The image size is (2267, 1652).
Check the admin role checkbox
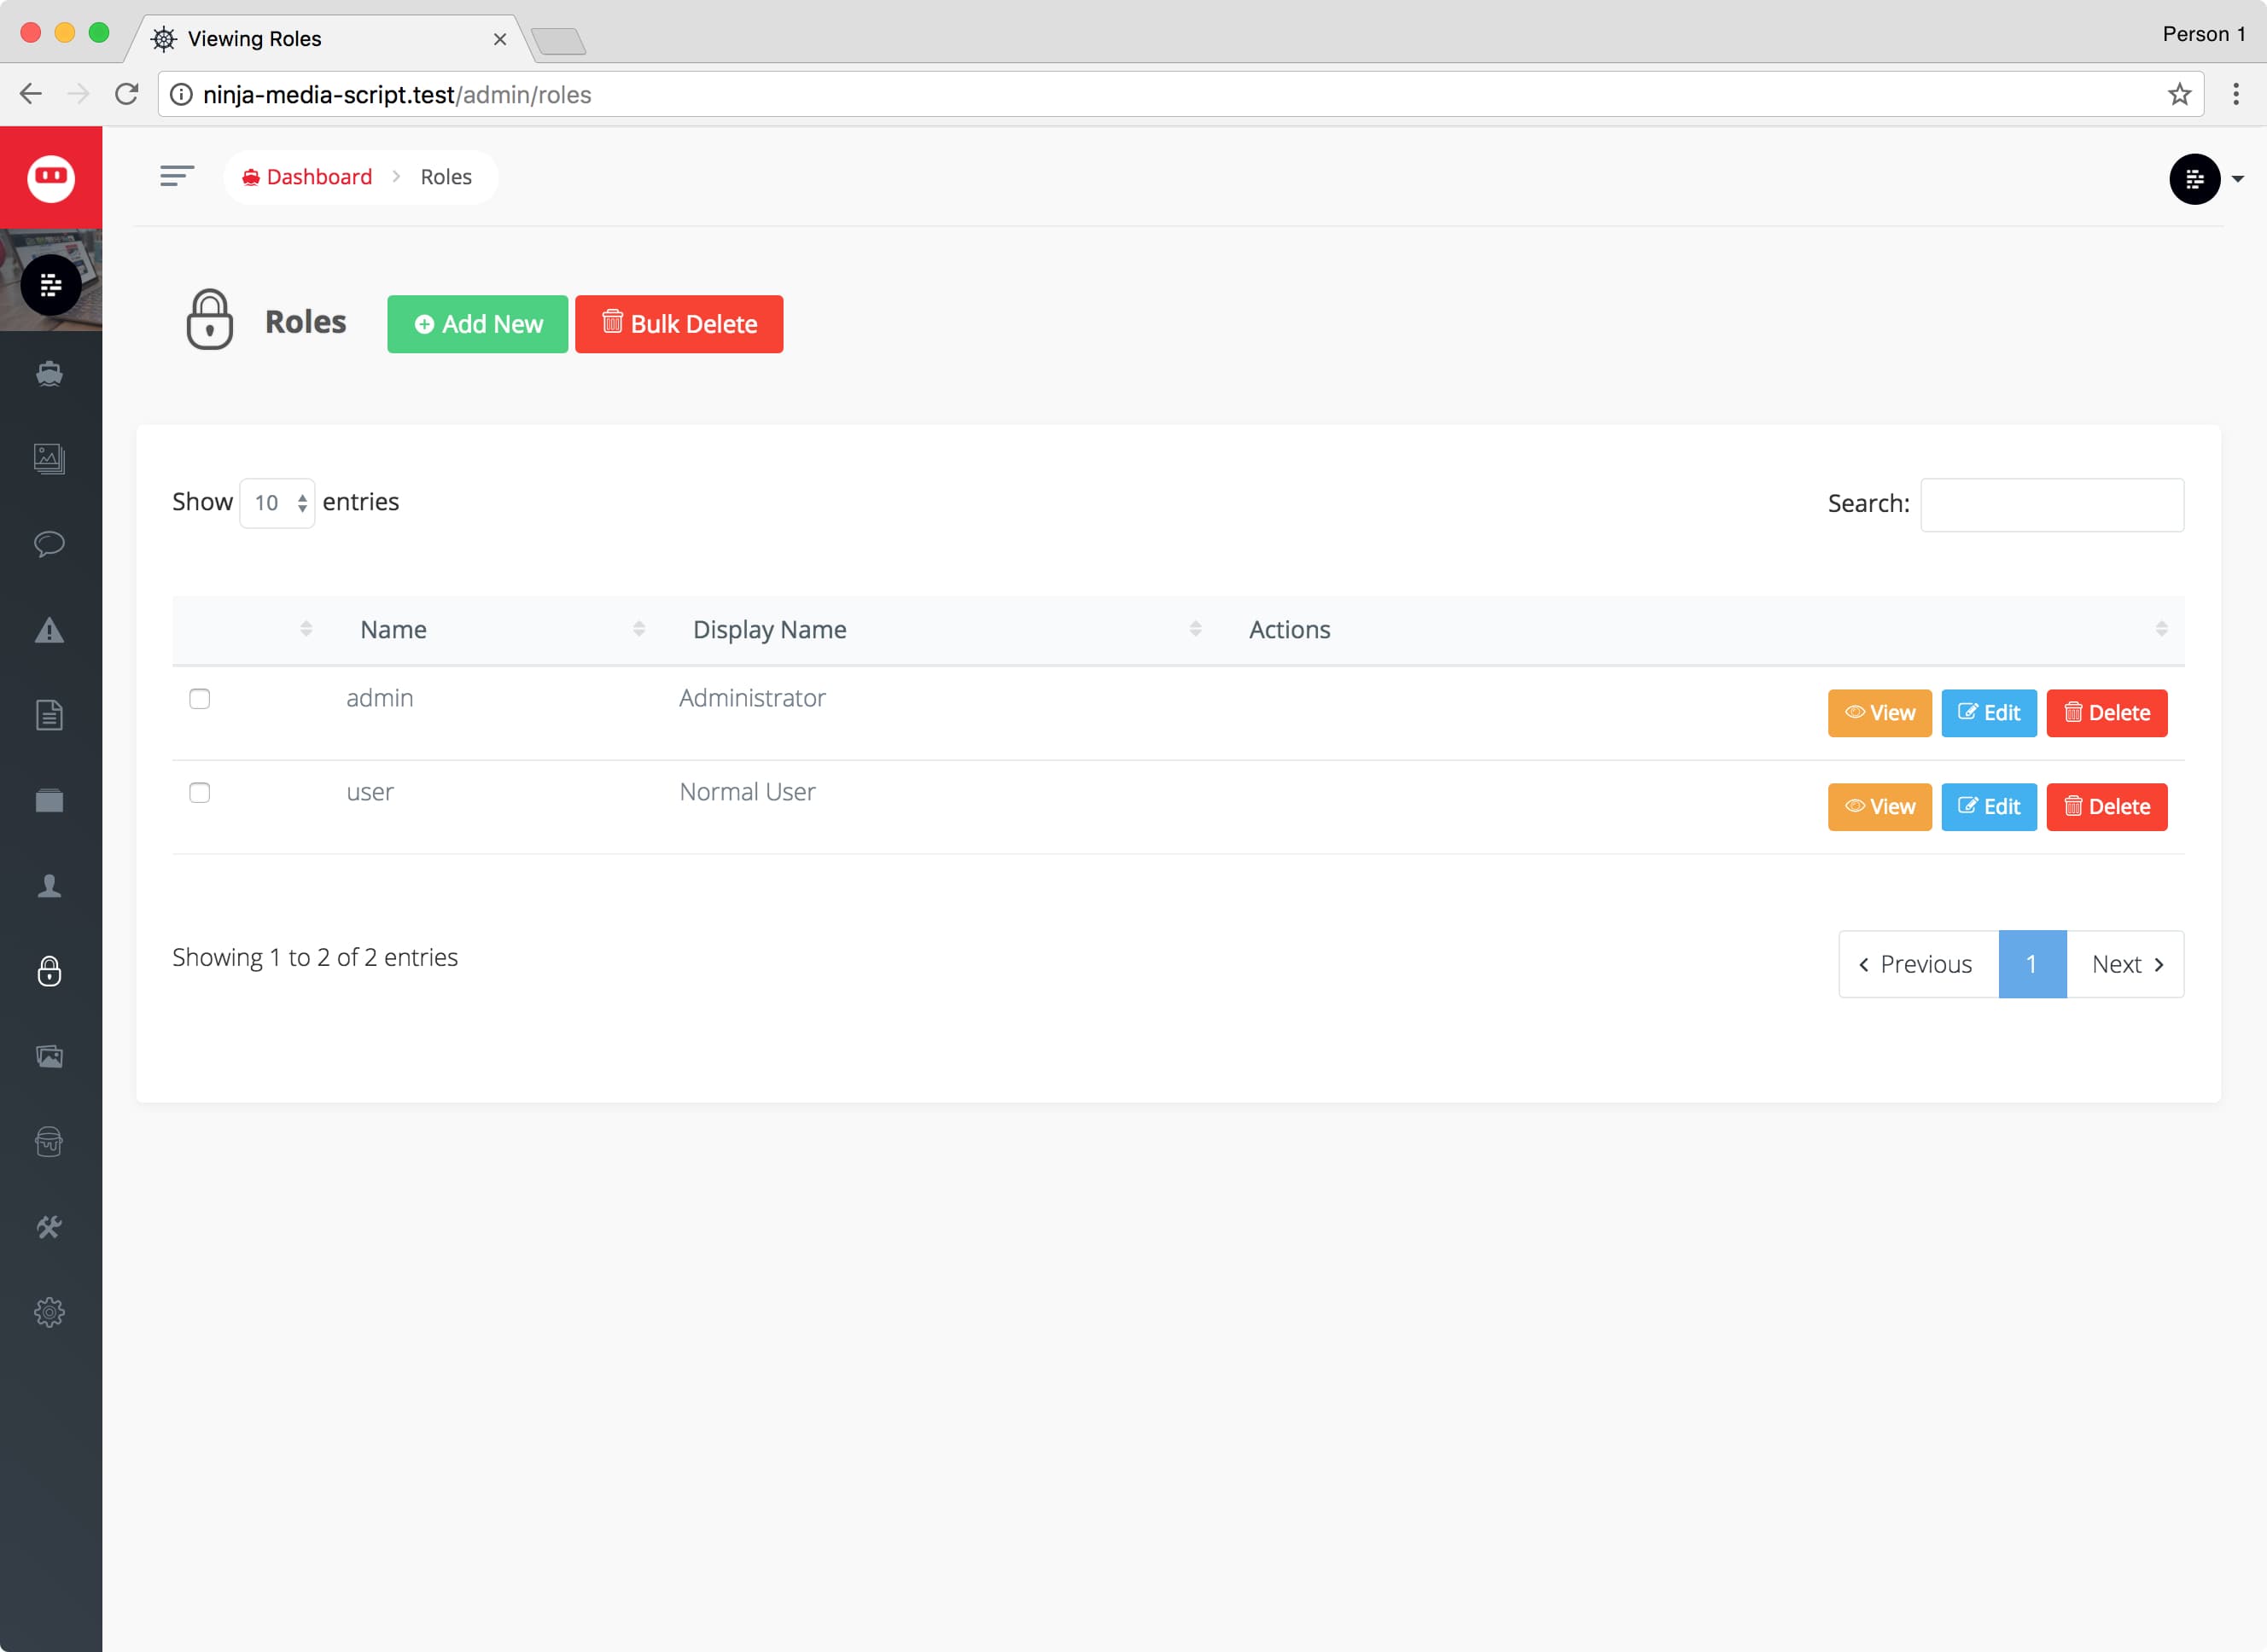200,699
